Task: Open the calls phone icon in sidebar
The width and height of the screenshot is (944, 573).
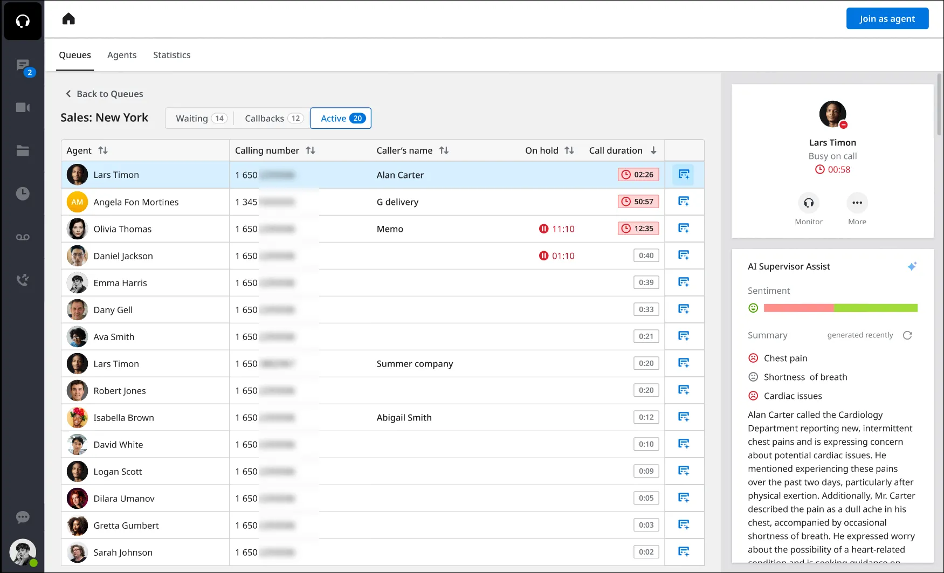Action: [x=23, y=280]
